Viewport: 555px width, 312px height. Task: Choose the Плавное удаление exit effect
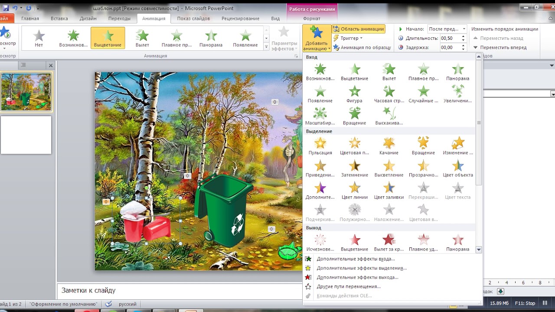[x=423, y=243]
